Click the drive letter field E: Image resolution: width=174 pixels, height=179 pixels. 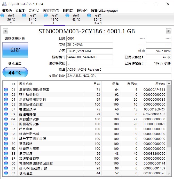click(x=89, y=63)
